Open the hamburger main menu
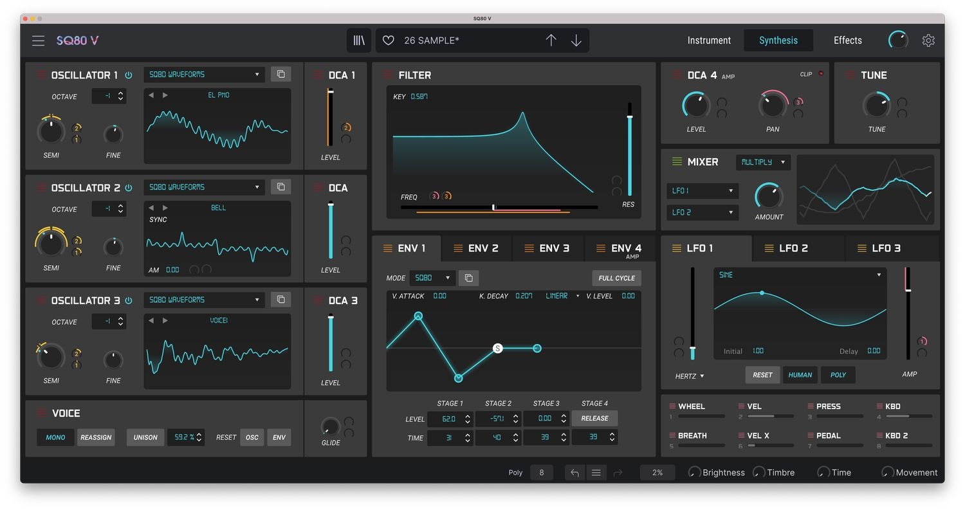This screenshot has height=510, width=965. click(x=39, y=41)
